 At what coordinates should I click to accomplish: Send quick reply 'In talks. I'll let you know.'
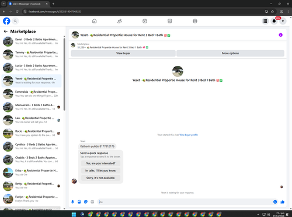coord(100,170)
